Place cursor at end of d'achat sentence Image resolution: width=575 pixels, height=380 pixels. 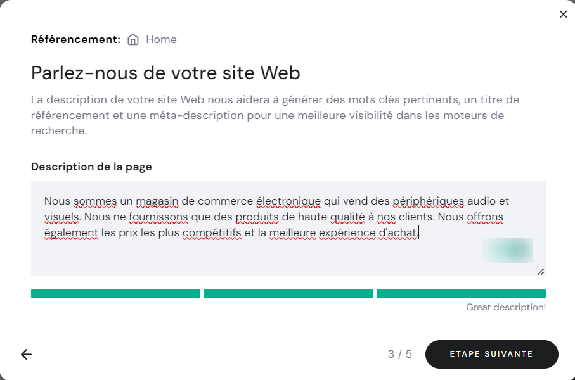pos(420,232)
